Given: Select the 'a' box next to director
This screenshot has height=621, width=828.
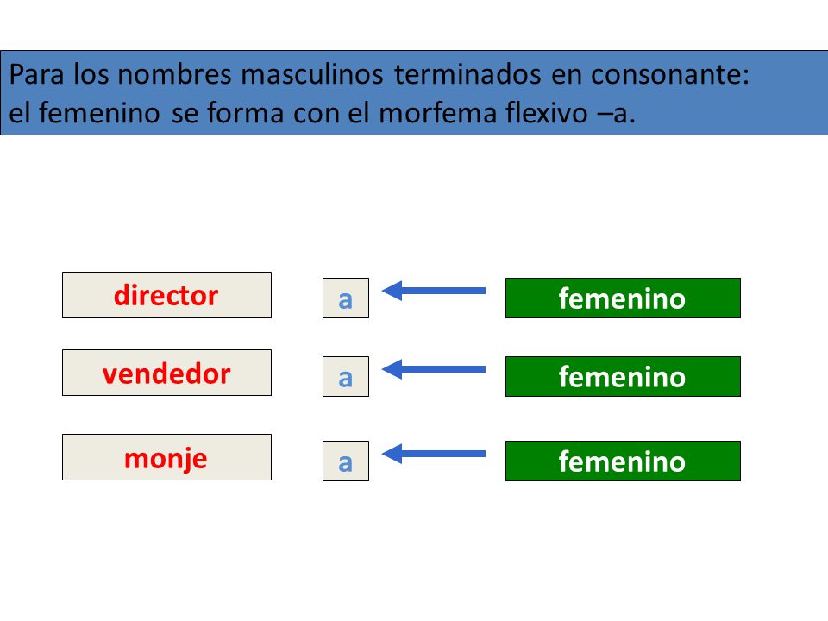Looking at the screenshot, I should point(346,298).
